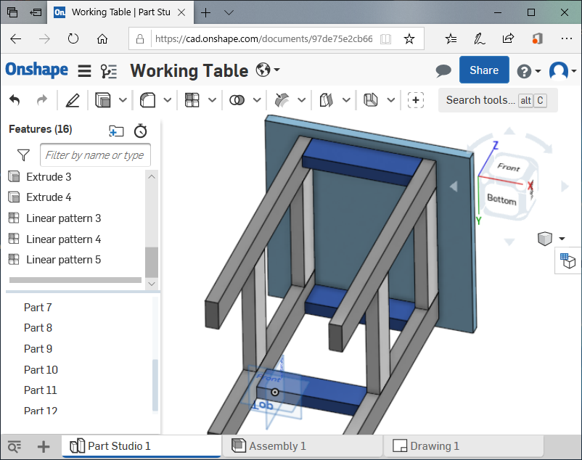Select the Linear pattern tool
This screenshot has height=460, width=582.
(x=192, y=100)
